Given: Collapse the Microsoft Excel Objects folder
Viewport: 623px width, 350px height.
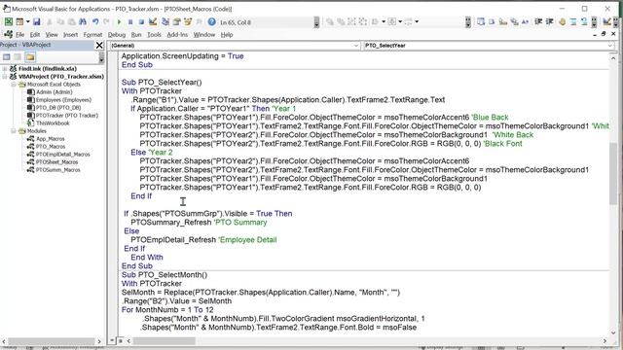Looking at the screenshot, I should coord(13,85).
